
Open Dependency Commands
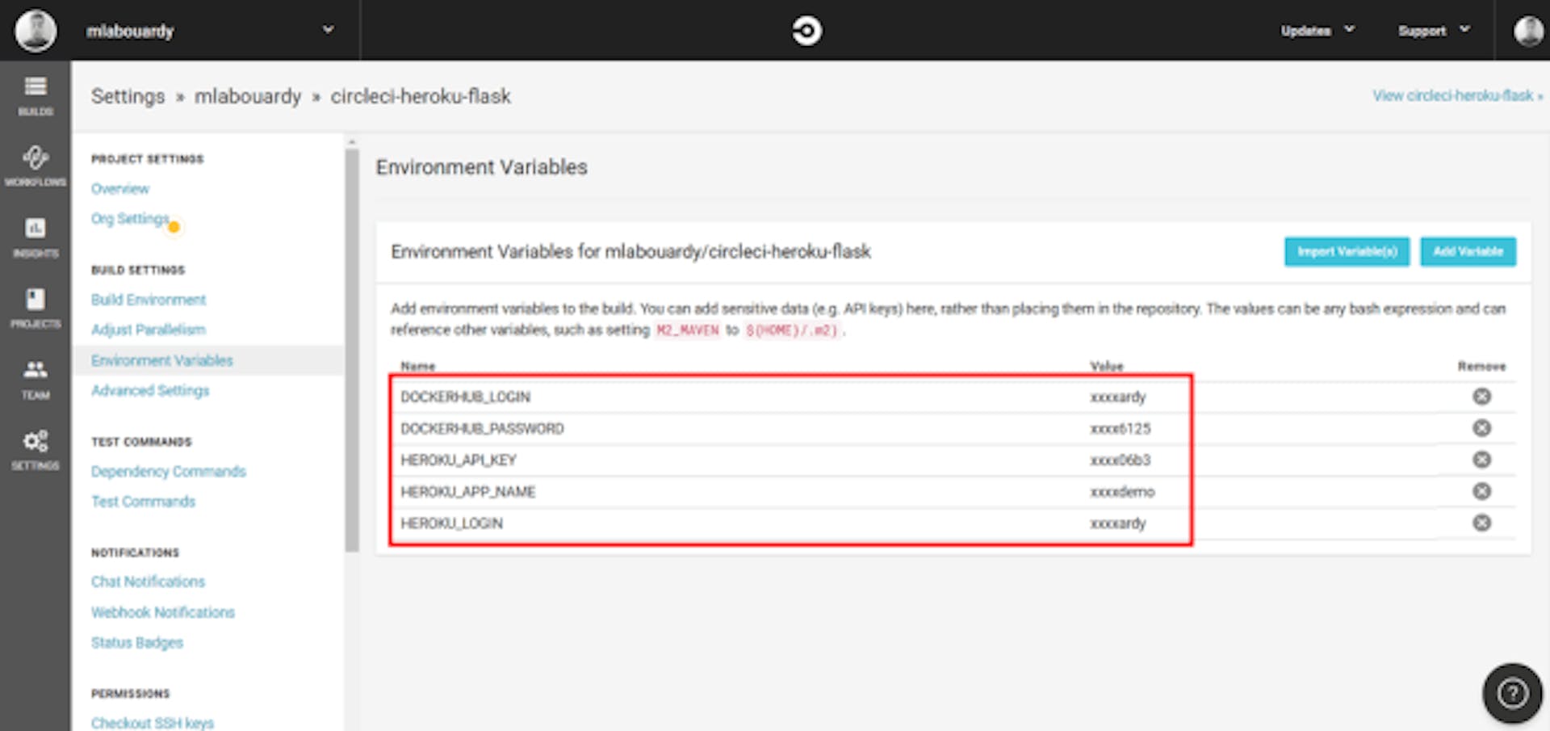click(x=168, y=471)
